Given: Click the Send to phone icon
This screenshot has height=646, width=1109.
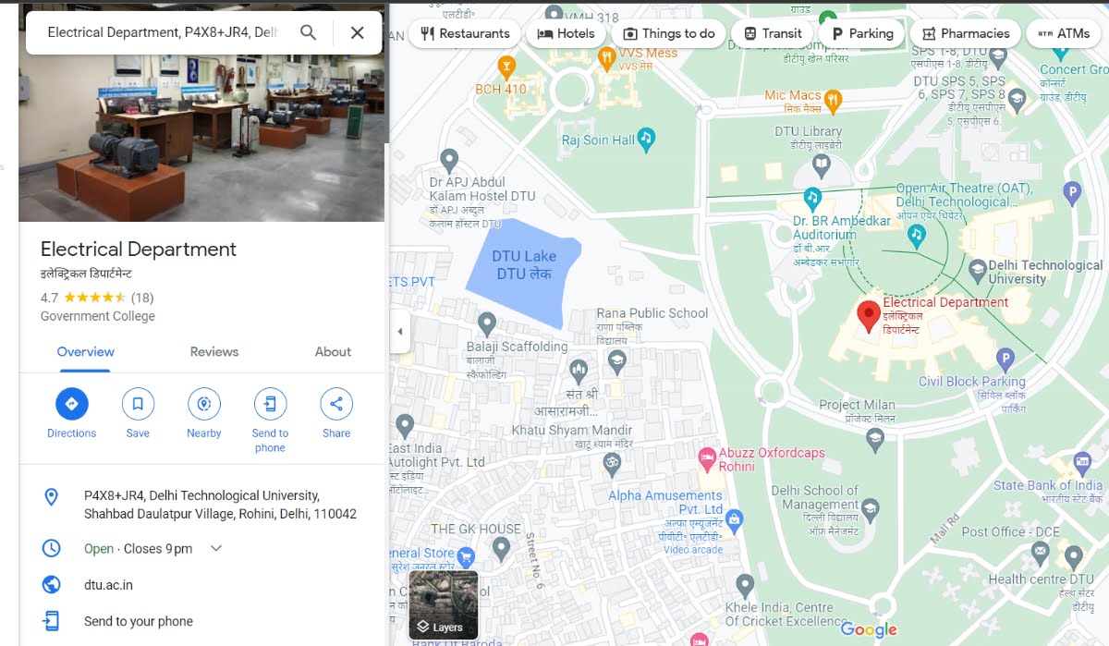Looking at the screenshot, I should point(270,404).
